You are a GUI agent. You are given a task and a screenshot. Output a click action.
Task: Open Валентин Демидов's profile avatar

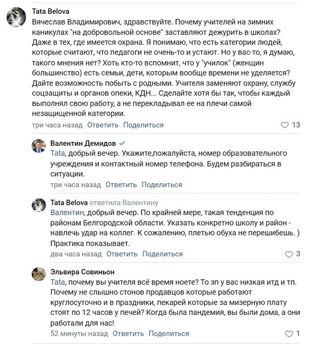click(x=39, y=146)
